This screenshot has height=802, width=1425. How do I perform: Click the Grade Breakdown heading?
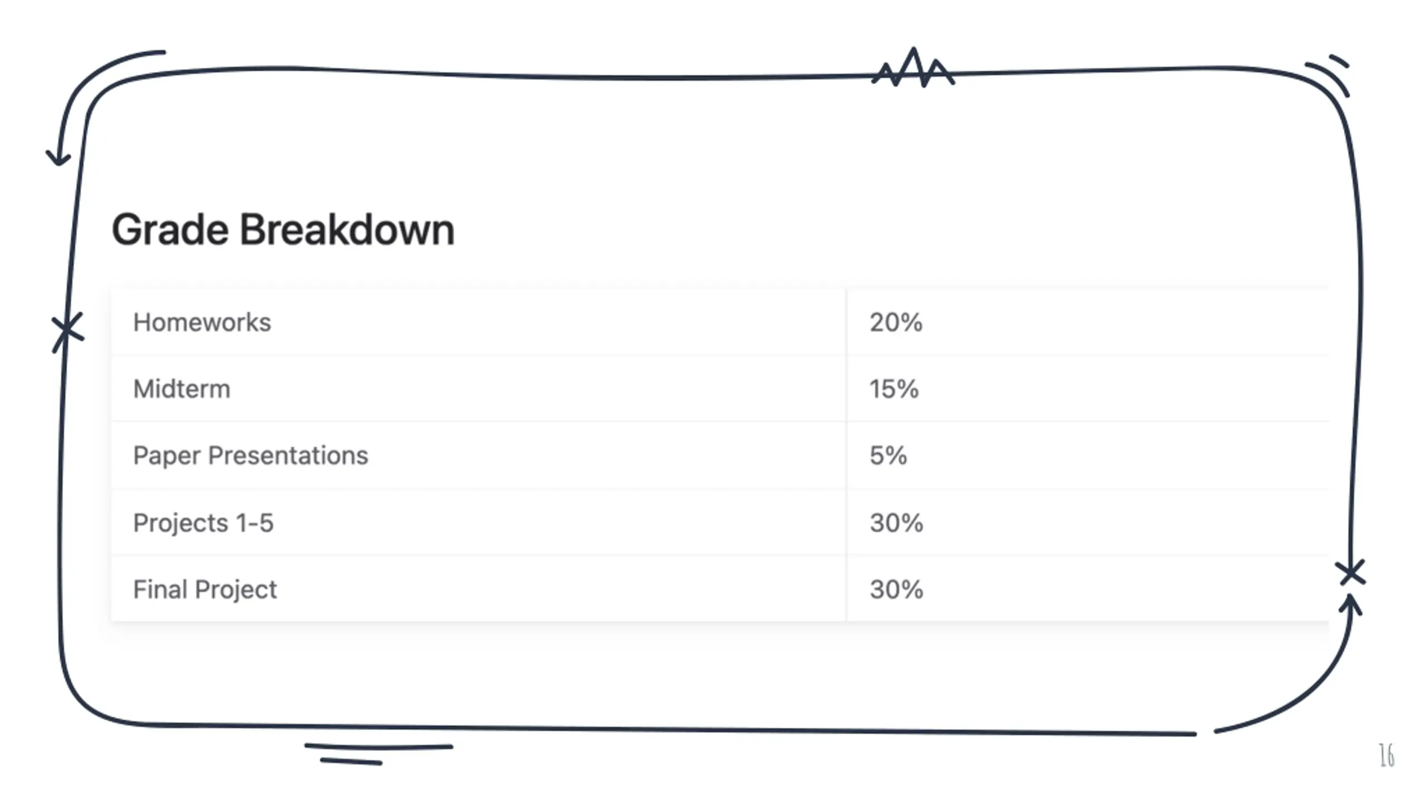click(283, 229)
